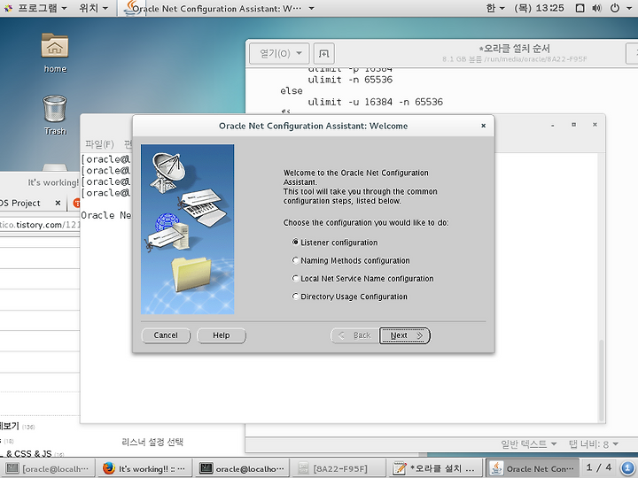Click the tistory.com URL bar in browser

tap(40, 224)
